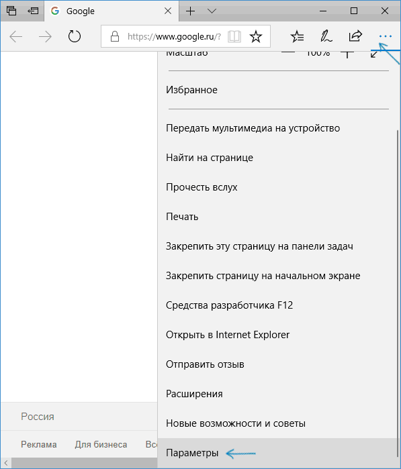Add notes with the pen icon
Viewport: 401px width, 469px height.
coord(326,36)
